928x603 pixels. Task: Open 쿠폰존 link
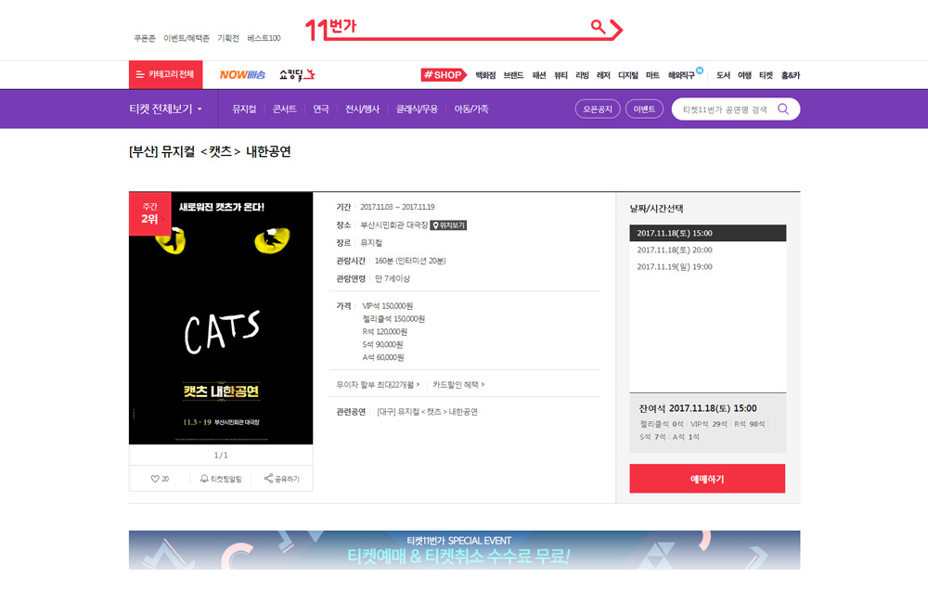(x=145, y=38)
